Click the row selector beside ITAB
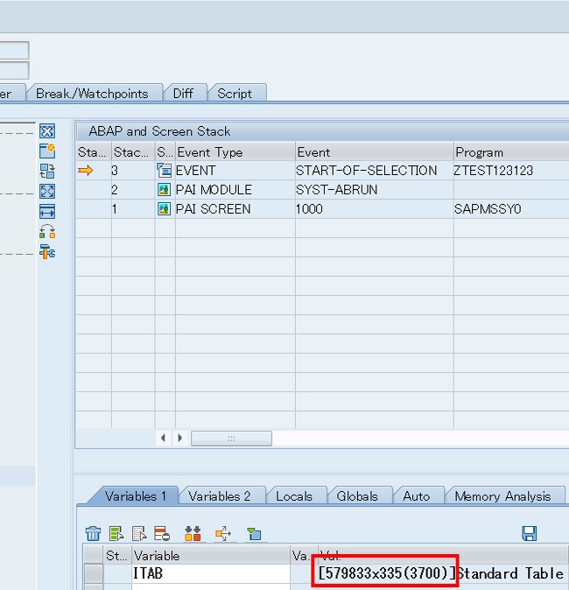This screenshot has height=590, width=569. coord(93,573)
